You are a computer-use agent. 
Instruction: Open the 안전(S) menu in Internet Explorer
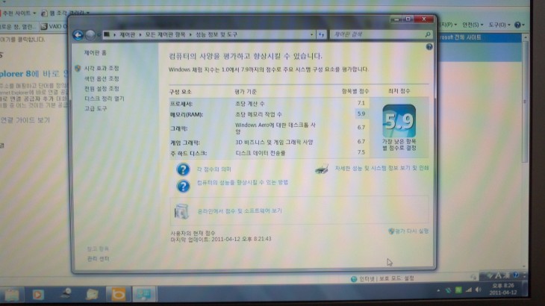[473, 25]
